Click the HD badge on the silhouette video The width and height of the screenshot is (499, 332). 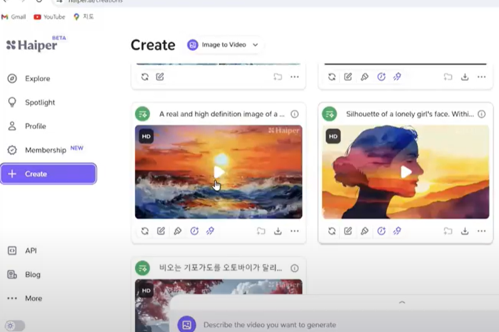point(333,136)
